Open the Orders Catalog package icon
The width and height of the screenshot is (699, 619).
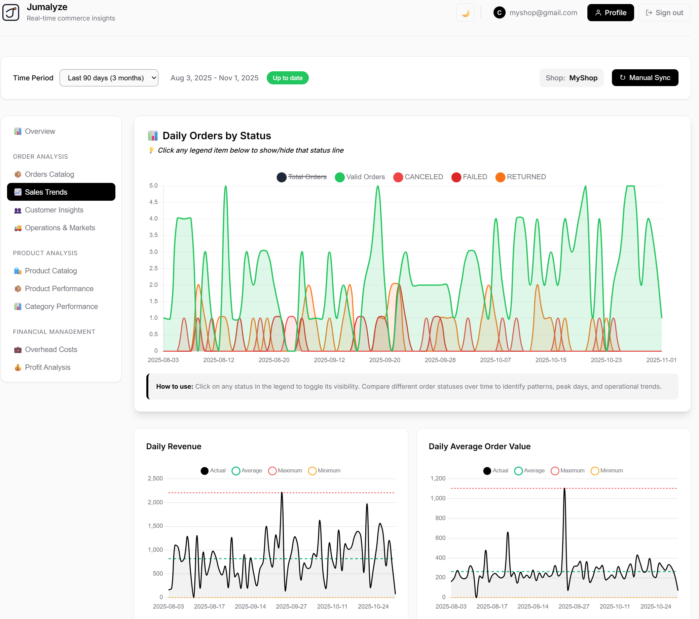coord(17,174)
